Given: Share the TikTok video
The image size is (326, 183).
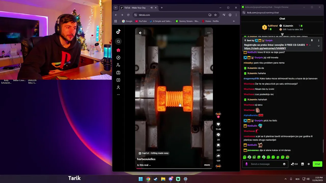Looking at the screenshot, I should coord(218,156).
